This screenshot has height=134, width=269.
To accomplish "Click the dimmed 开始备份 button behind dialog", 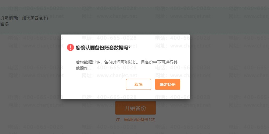I will pyautogui.click(x=136, y=108).
